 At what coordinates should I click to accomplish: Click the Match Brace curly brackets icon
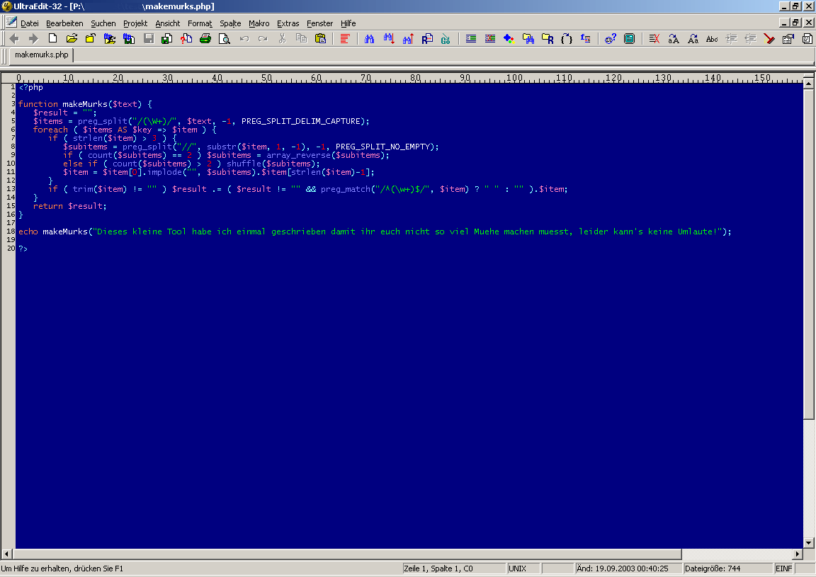[566, 39]
